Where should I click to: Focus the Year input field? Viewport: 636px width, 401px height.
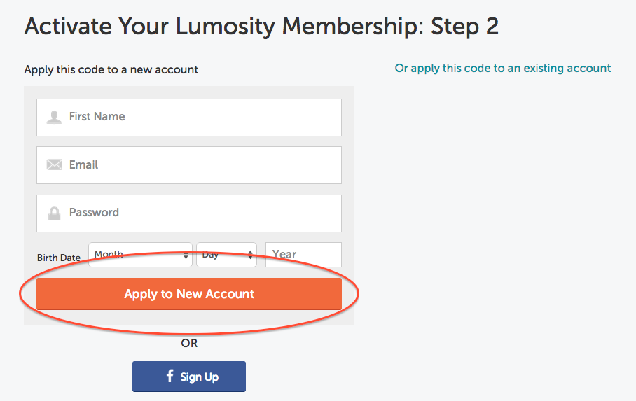coord(303,255)
